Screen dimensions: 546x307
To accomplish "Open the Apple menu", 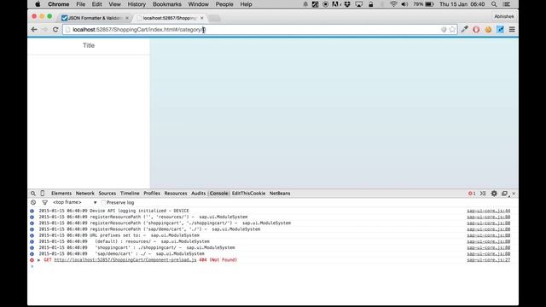I will click(38, 4).
